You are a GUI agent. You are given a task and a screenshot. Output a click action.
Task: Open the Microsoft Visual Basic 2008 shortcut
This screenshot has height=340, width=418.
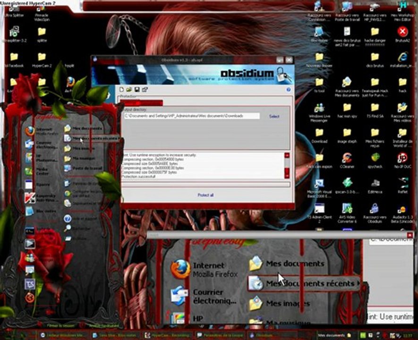[x=319, y=188]
